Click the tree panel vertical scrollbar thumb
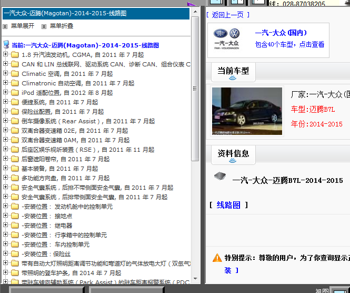 click(195, 89)
